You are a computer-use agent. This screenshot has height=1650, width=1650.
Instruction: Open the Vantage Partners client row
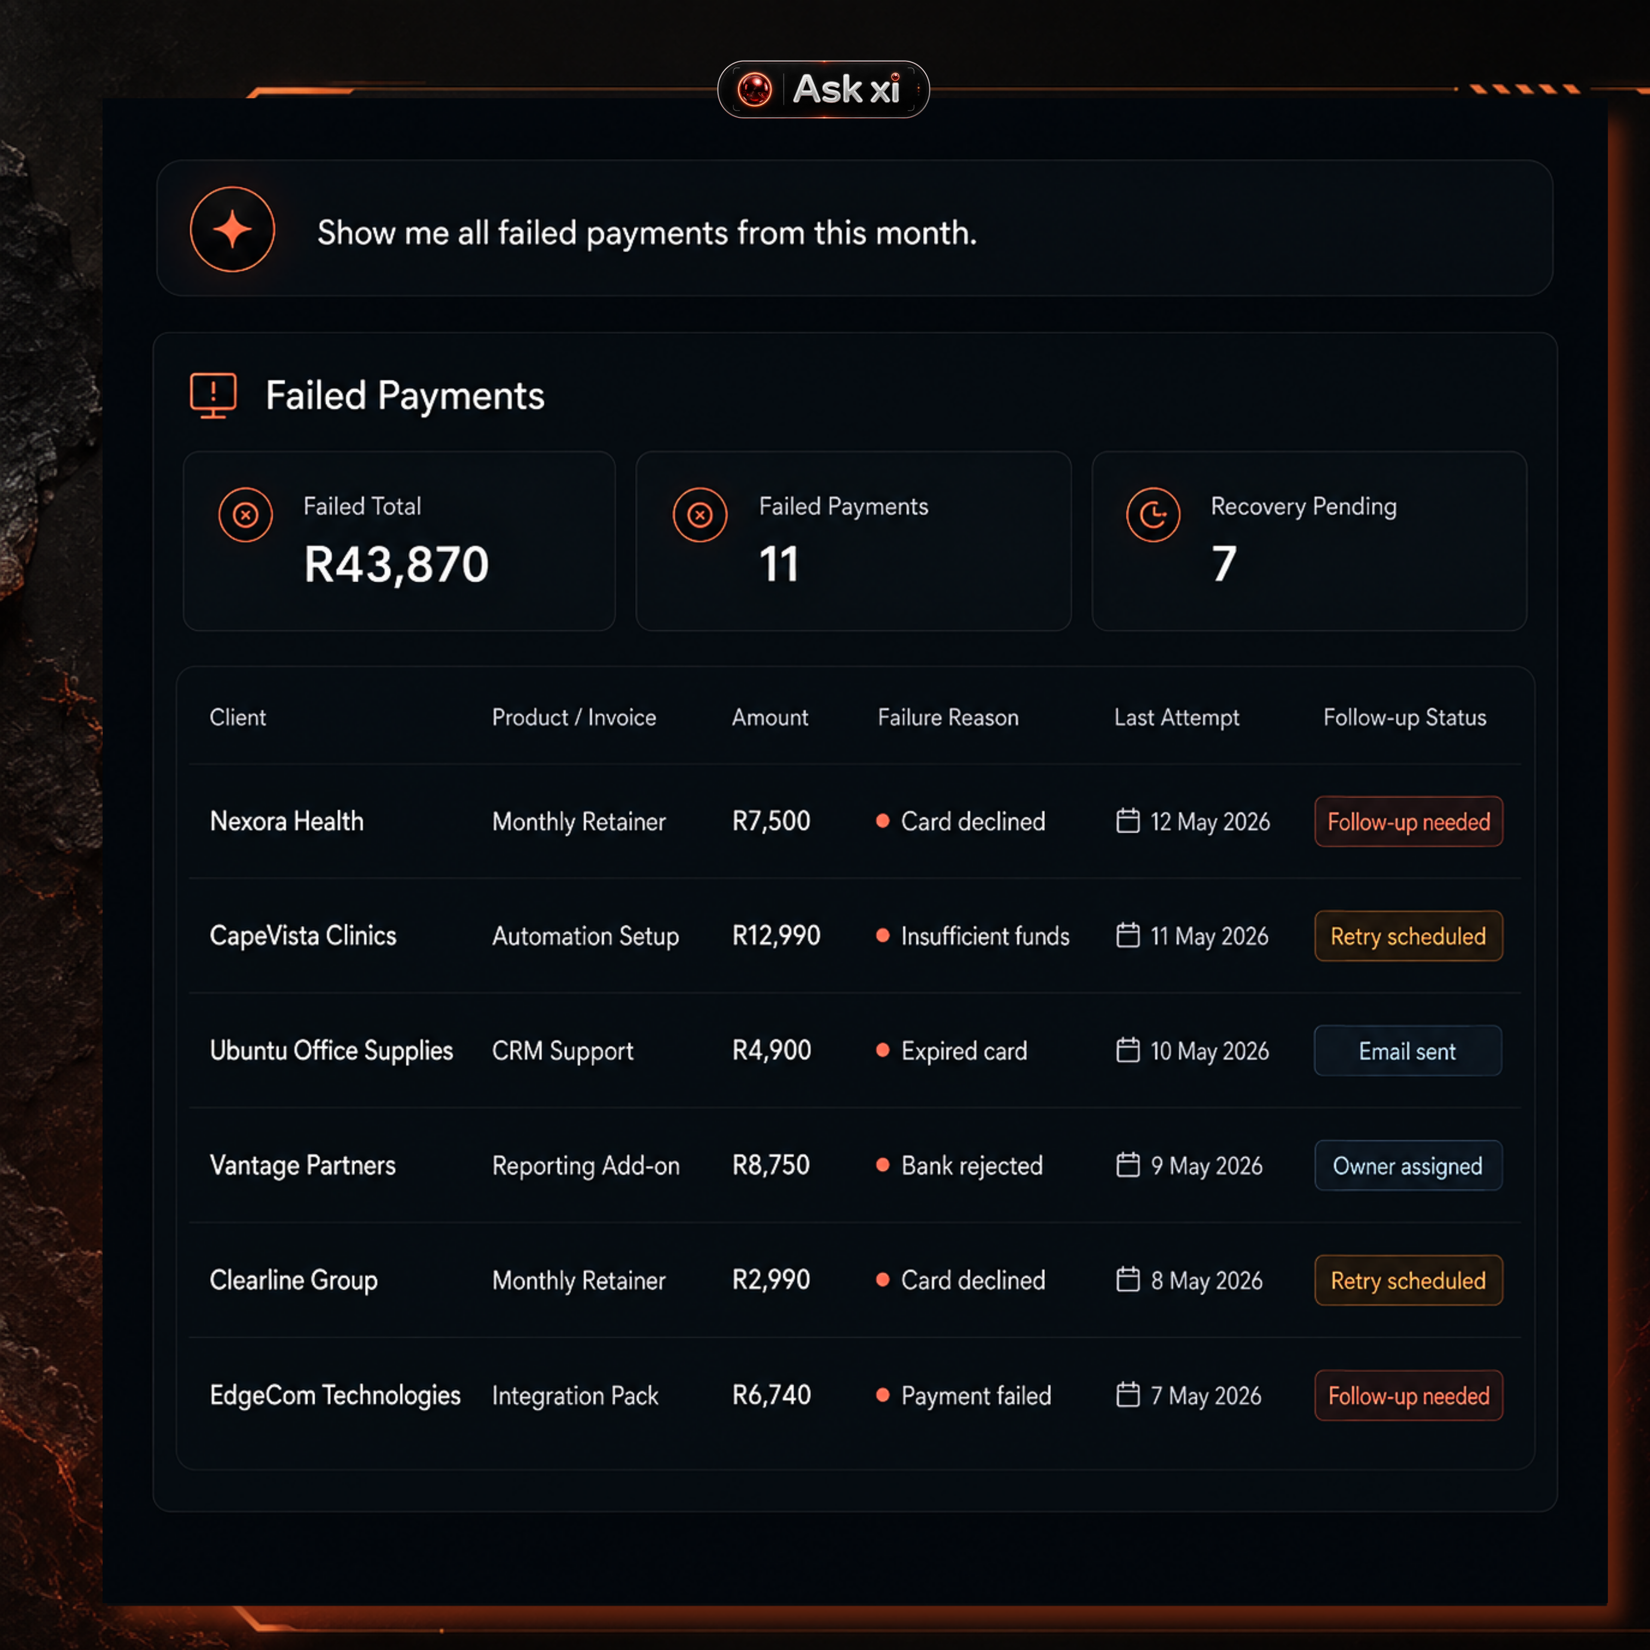(854, 1165)
